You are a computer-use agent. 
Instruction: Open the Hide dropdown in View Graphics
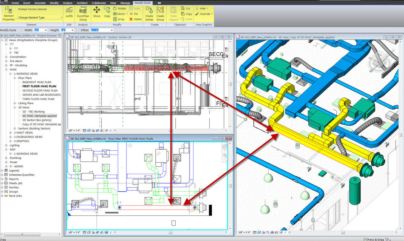(x=202, y=9)
